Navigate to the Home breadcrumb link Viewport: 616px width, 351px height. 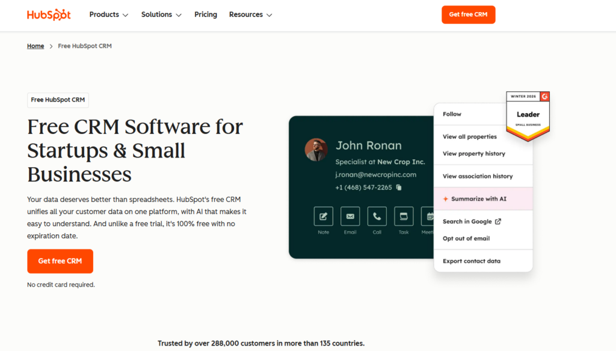35,46
